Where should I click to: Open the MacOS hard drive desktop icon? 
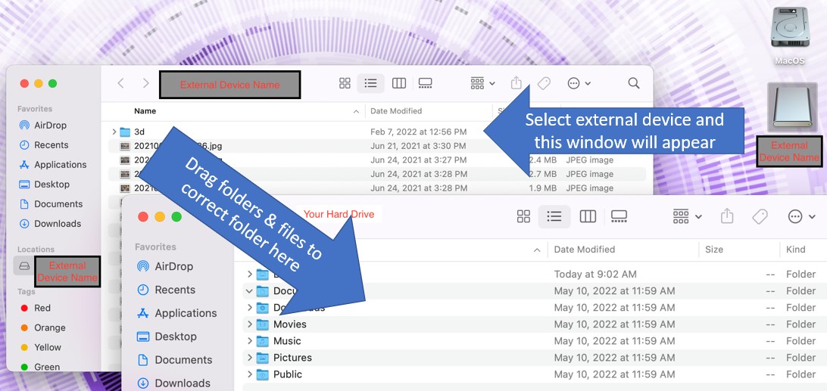(790, 30)
